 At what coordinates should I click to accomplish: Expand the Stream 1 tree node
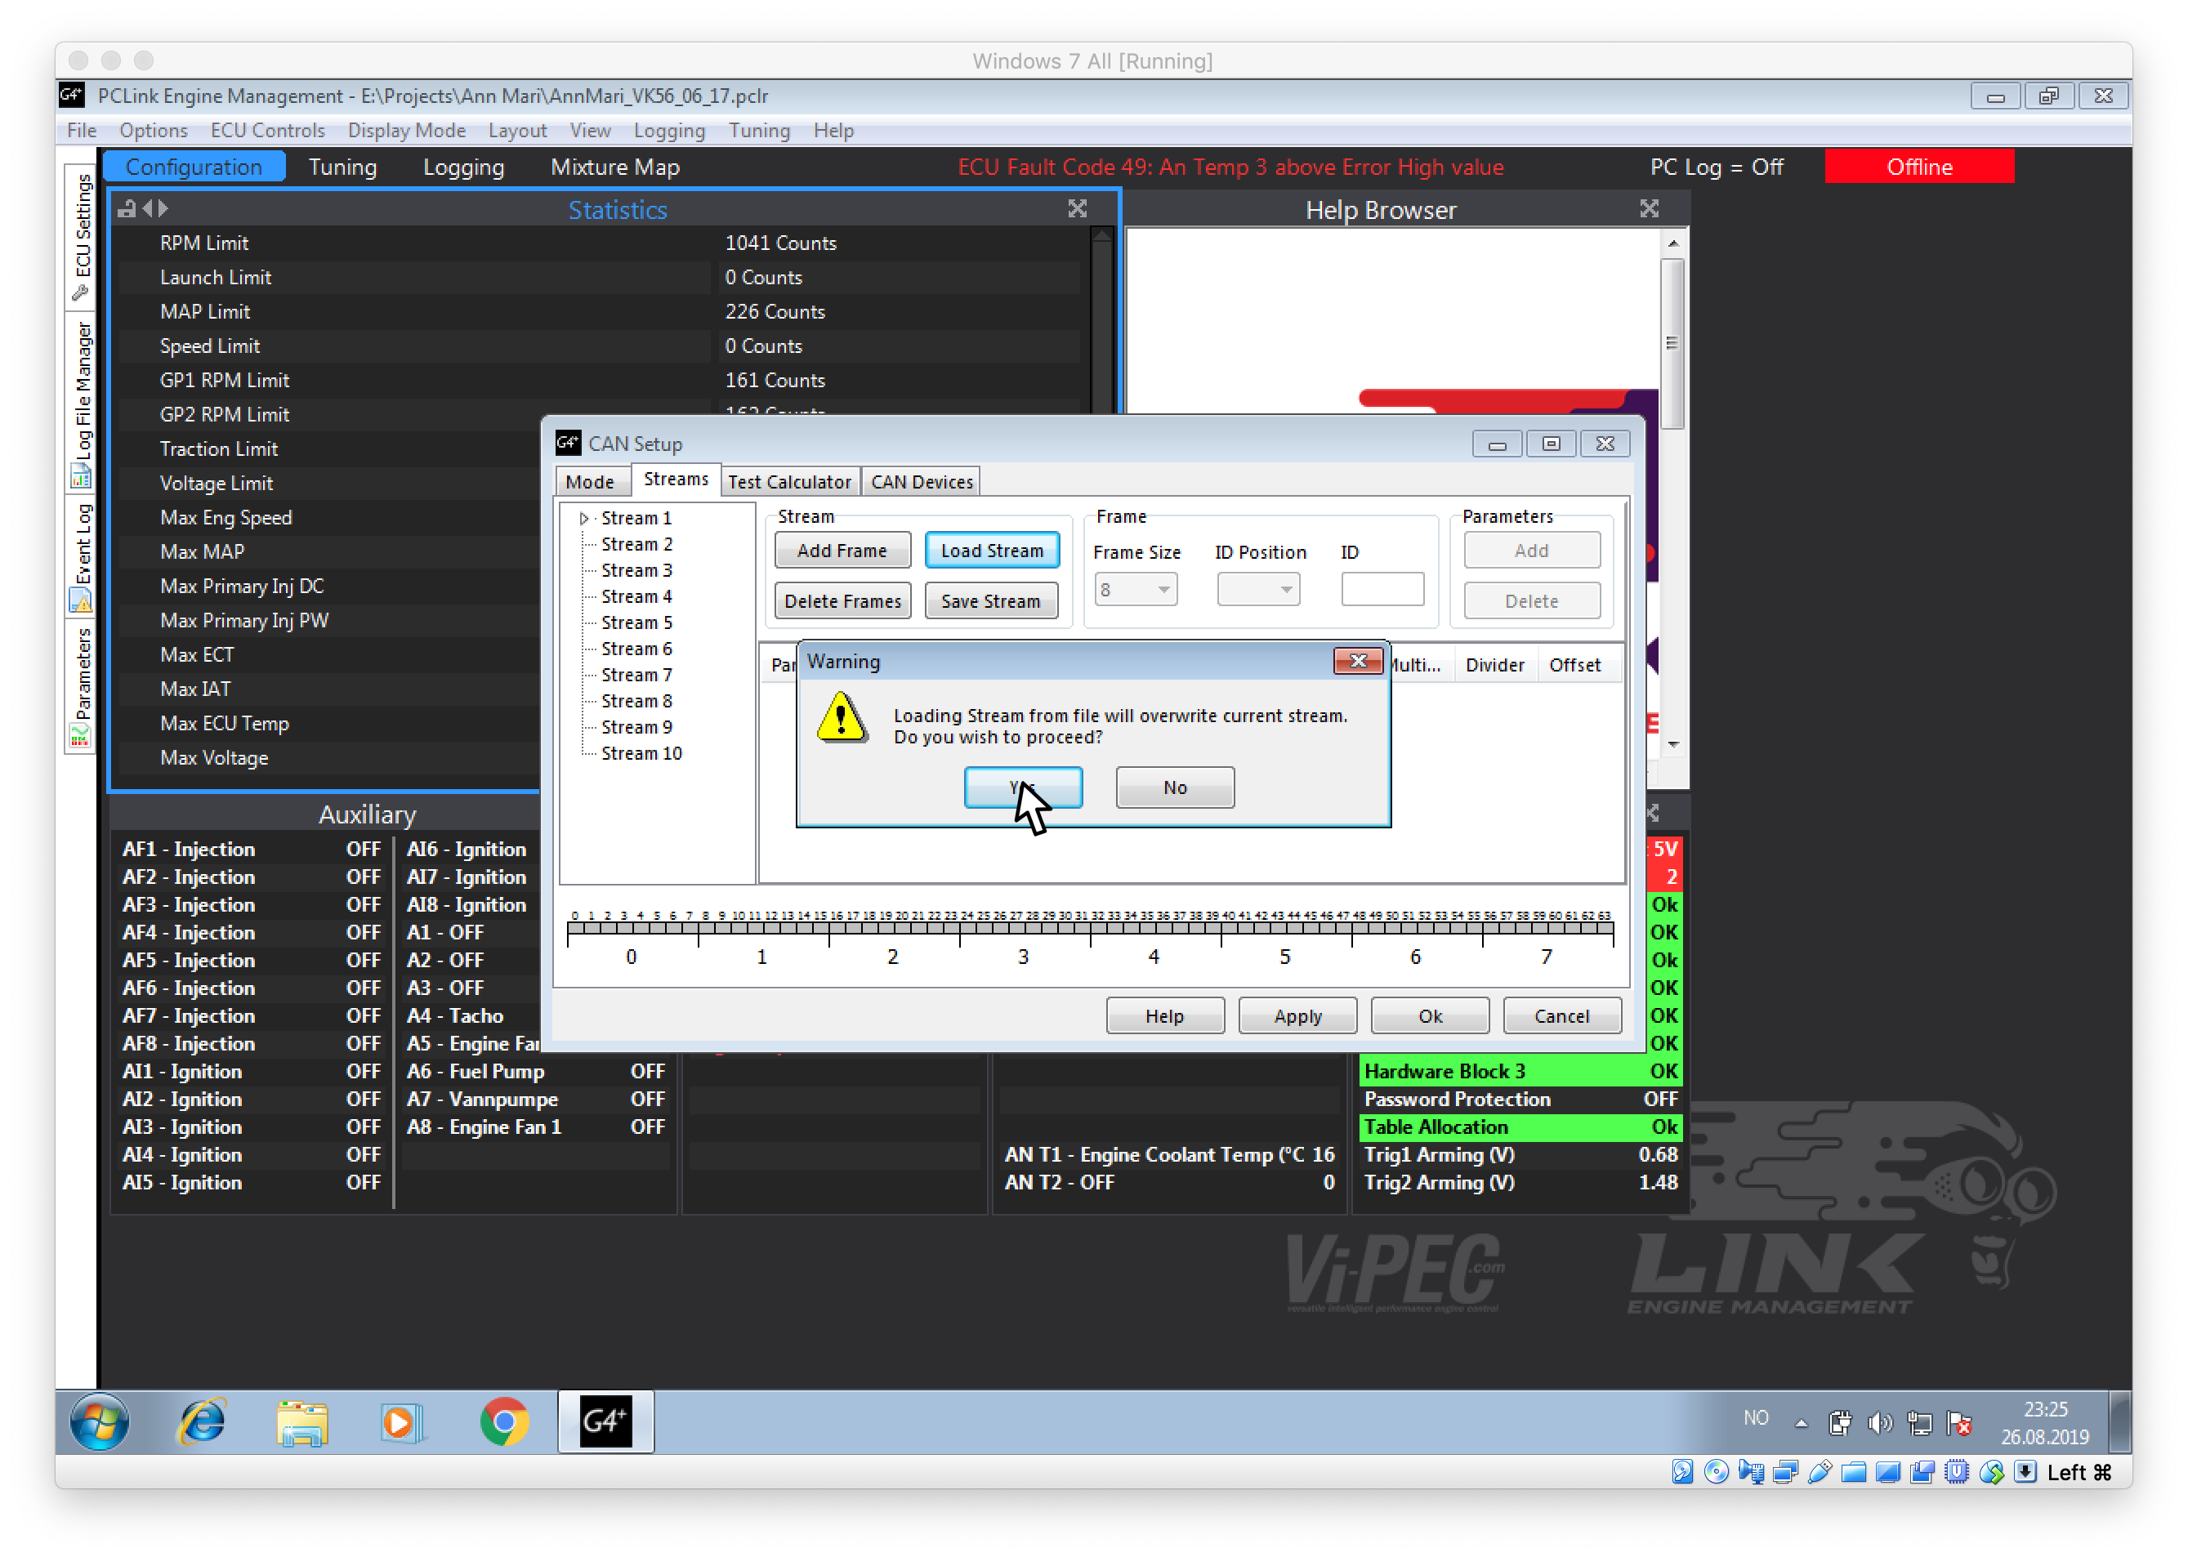tap(583, 519)
